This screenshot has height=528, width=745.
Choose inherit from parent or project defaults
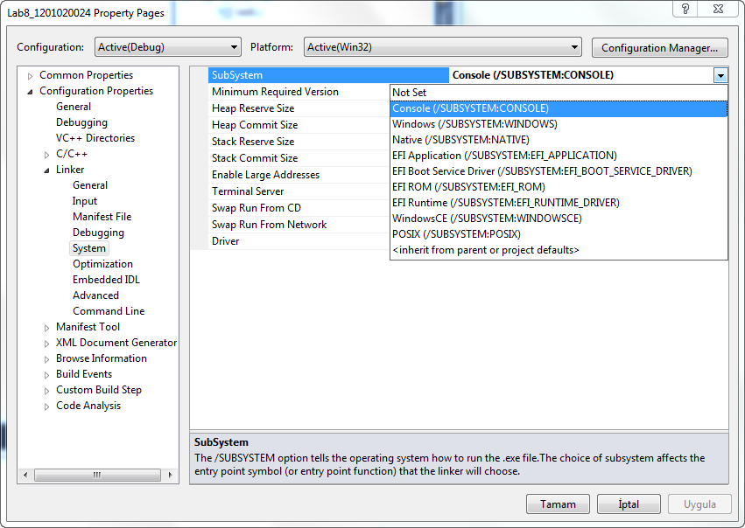click(x=485, y=251)
